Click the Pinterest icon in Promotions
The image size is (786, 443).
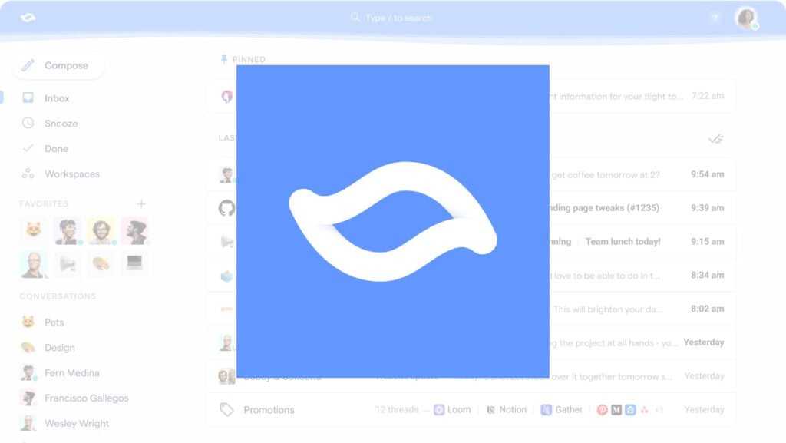point(602,410)
